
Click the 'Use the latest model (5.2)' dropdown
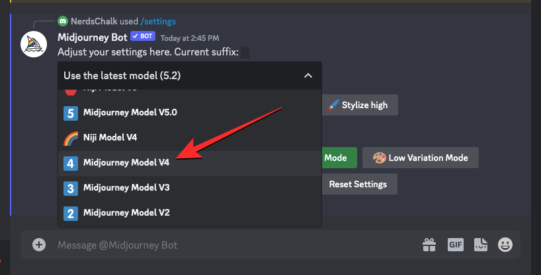tap(190, 75)
